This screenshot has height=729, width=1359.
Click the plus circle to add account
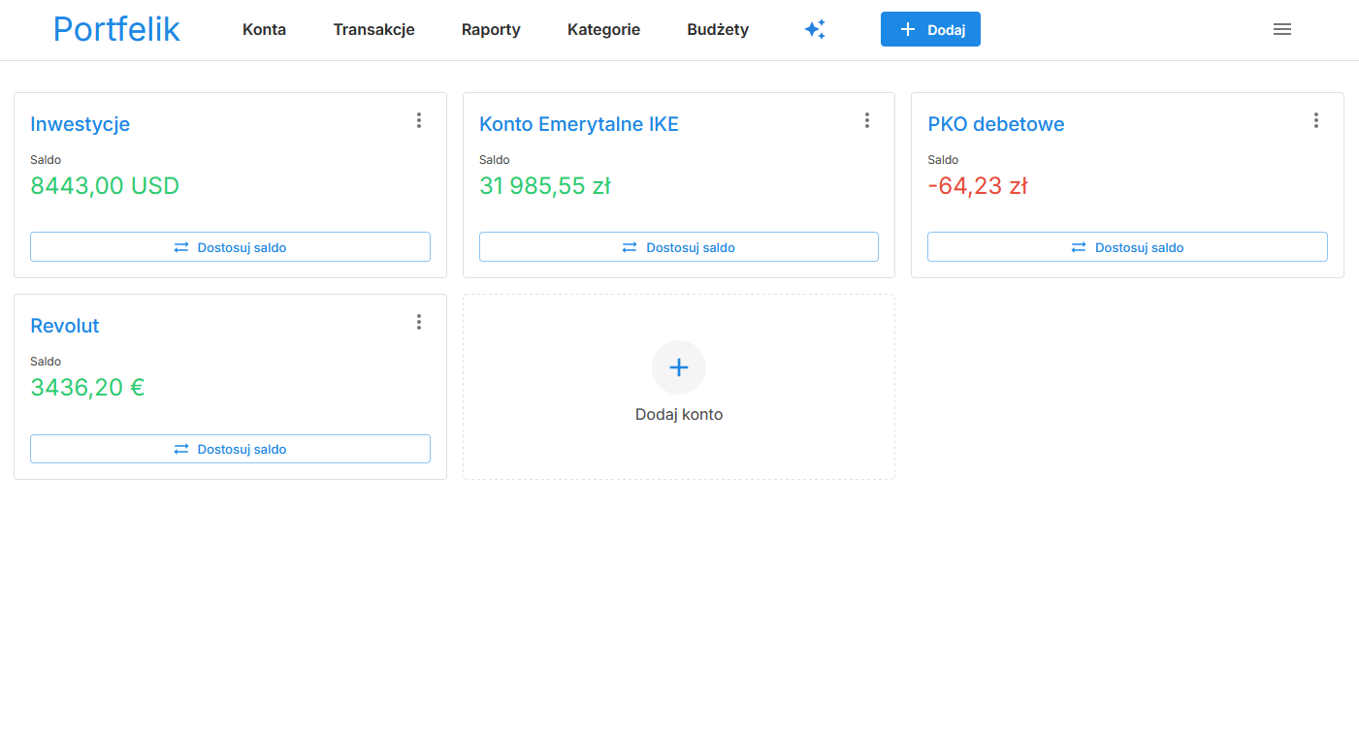tap(679, 367)
